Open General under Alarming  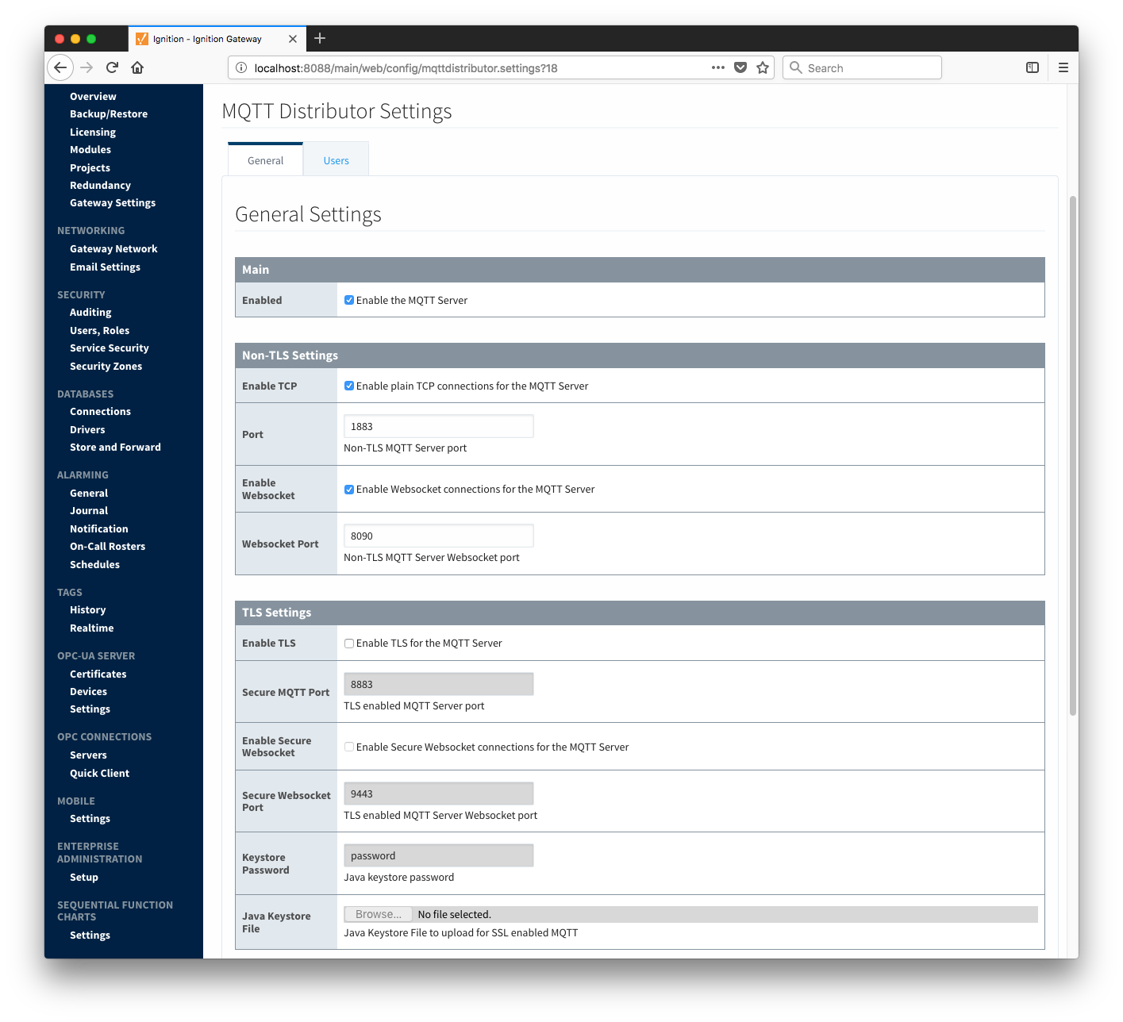click(x=89, y=494)
